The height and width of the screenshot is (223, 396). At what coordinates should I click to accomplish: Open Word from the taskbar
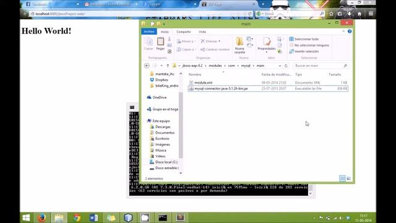93,217
